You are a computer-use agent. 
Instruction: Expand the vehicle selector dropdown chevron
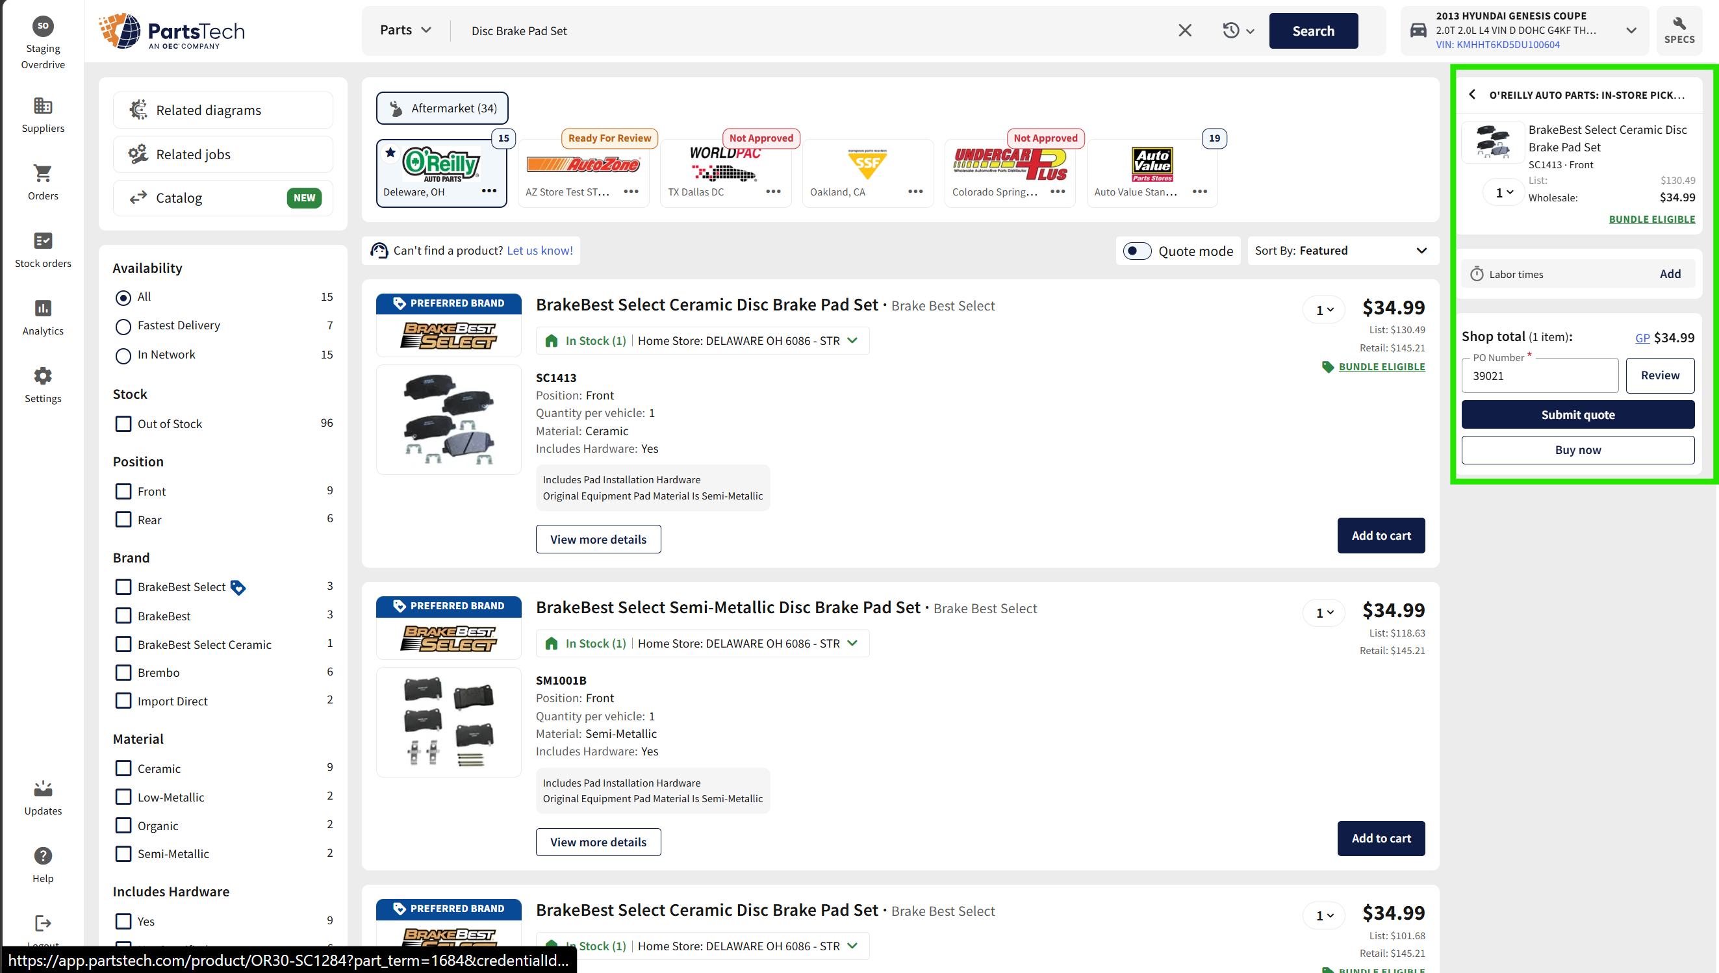click(1631, 31)
